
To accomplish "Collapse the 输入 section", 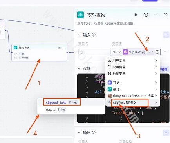I will [79, 35].
